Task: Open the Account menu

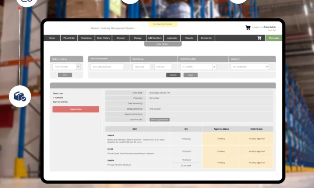Action: (120, 38)
